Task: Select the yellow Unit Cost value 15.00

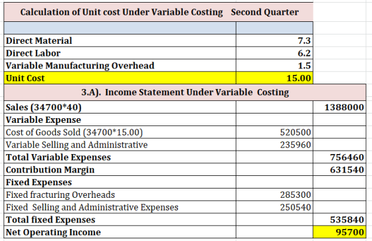Action: coord(274,78)
